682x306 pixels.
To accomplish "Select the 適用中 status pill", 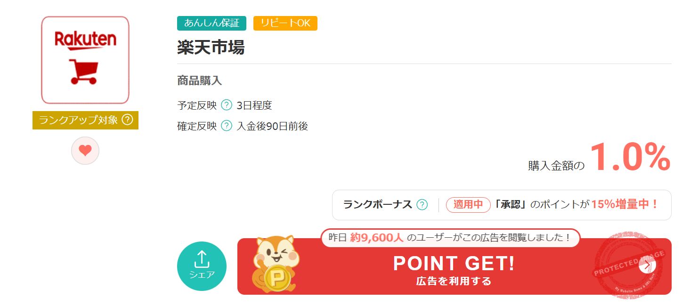I will [468, 205].
